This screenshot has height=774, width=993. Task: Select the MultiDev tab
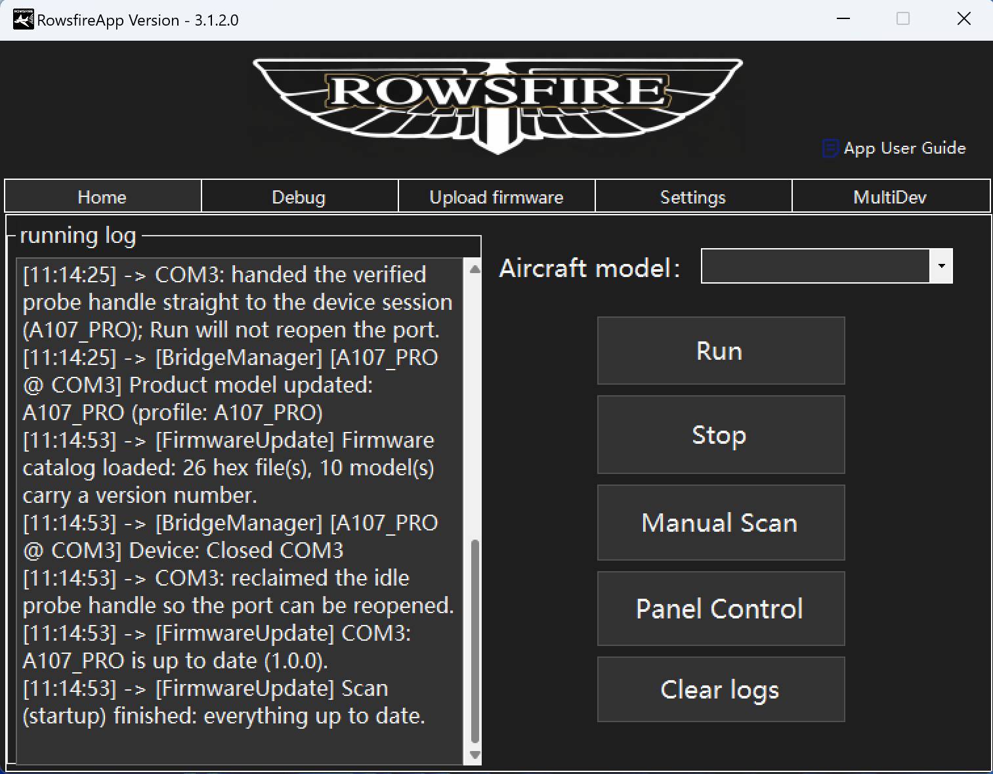[891, 197]
